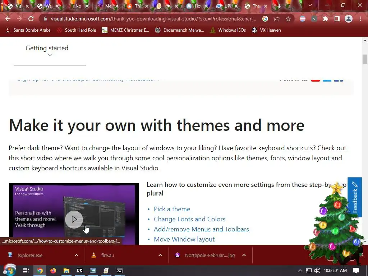This screenshot has width=368, height=276.
Task: Open the Chrome profile avatar
Action: pos(349,19)
